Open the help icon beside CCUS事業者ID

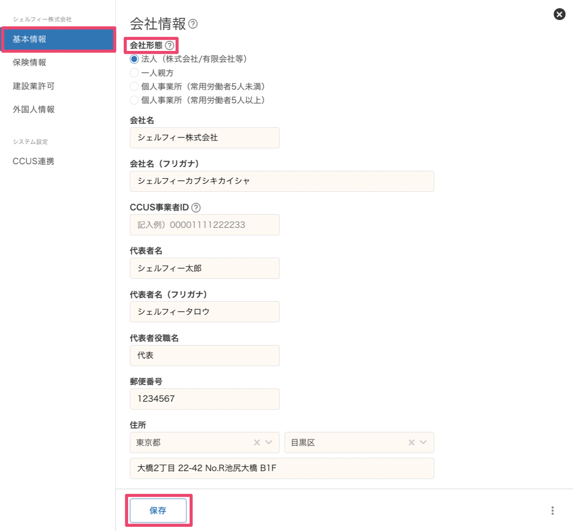tap(196, 208)
